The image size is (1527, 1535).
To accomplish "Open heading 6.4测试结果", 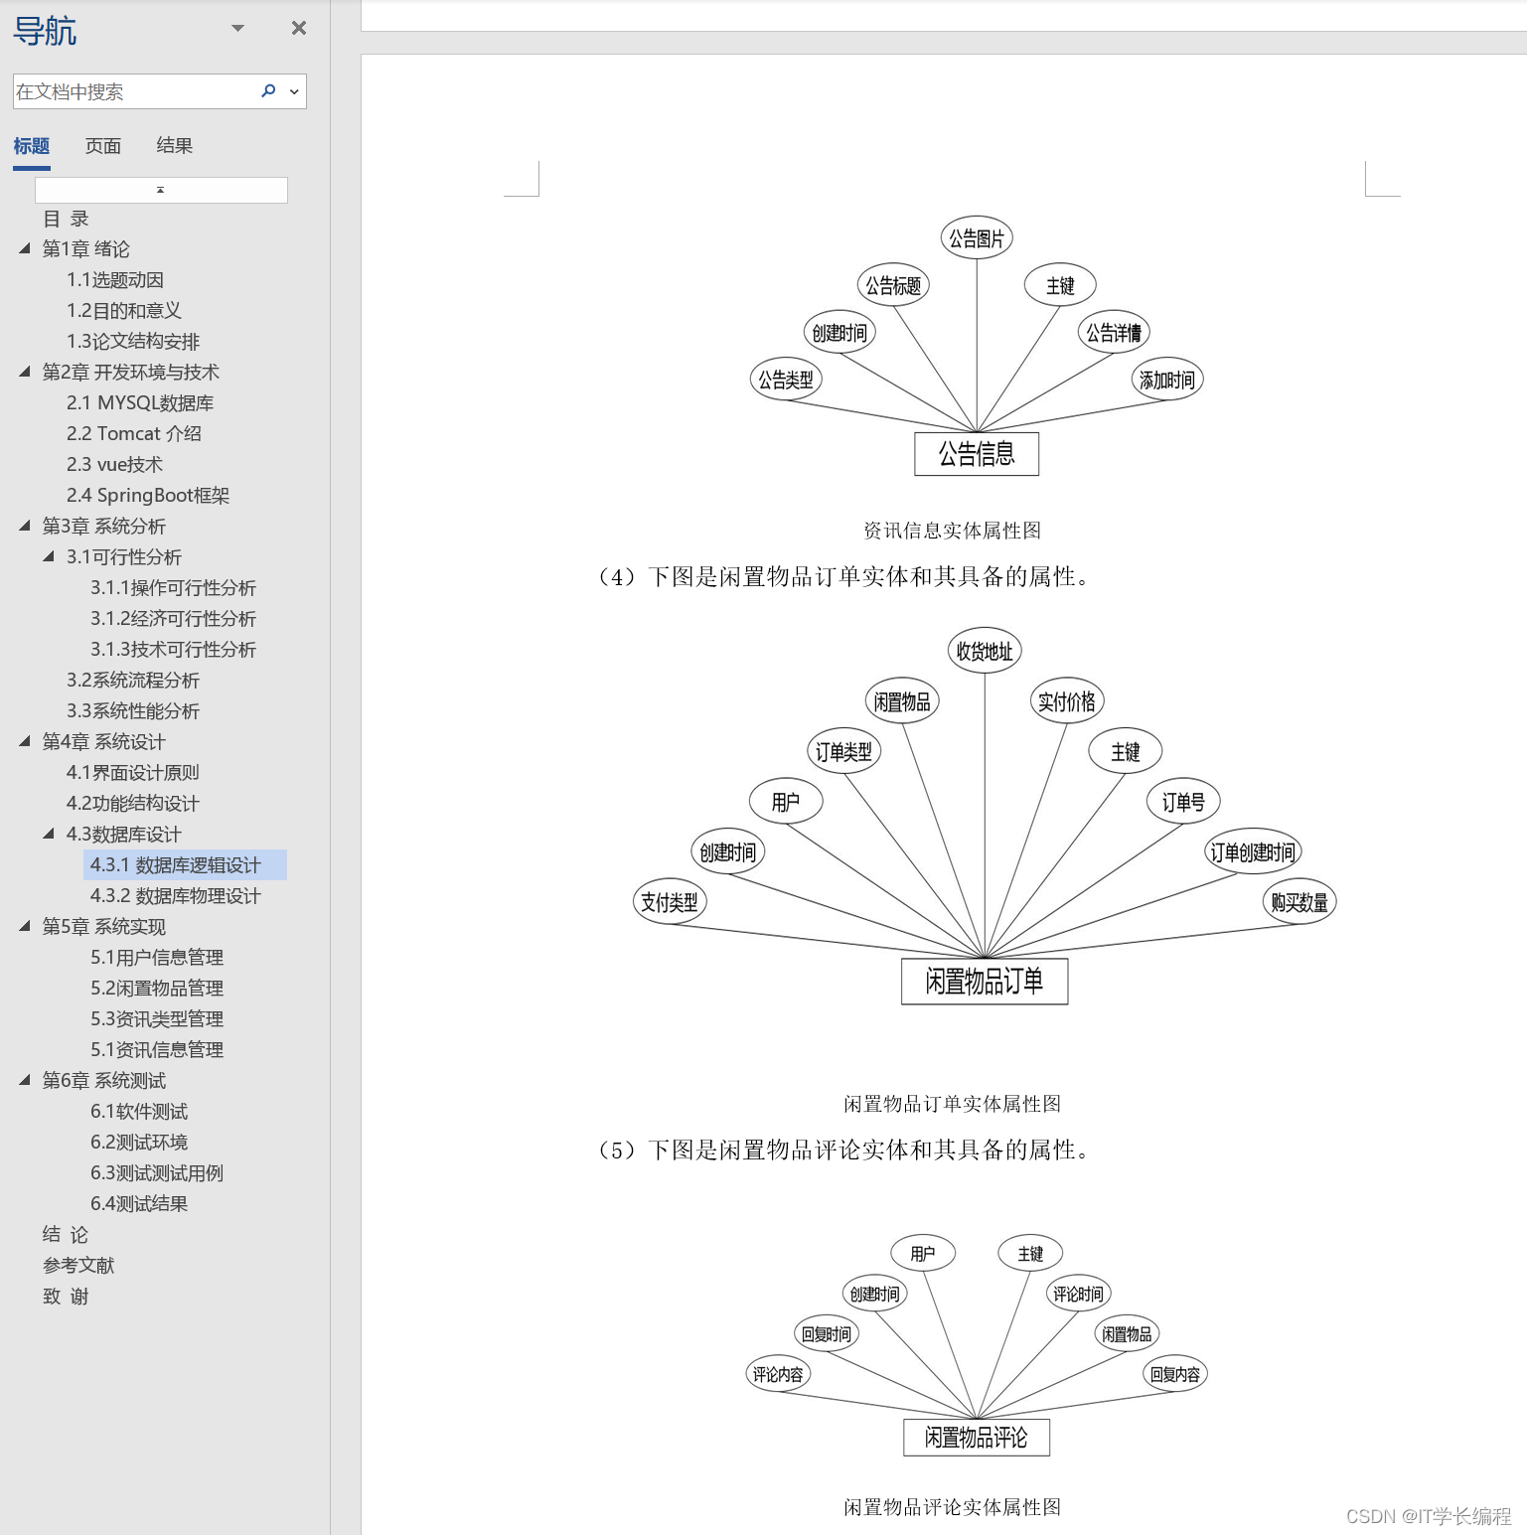I will pyautogui.click(x=139, y=1204).
